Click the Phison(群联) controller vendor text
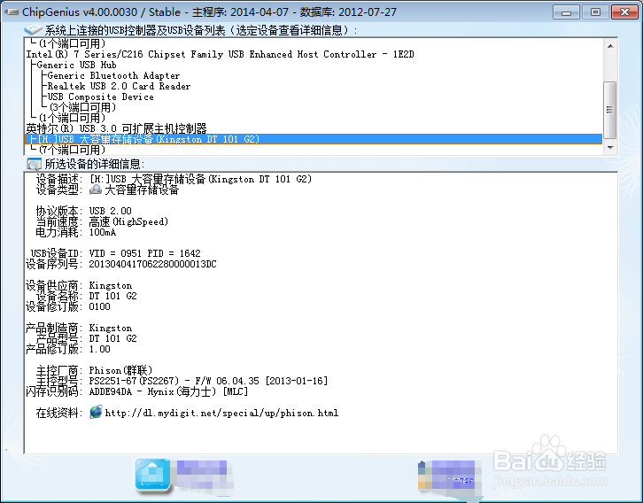 click(x=120, y=370)
